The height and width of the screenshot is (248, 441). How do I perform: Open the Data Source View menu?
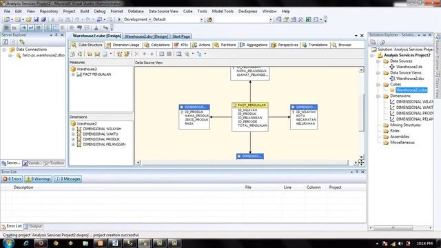[163, 11]
